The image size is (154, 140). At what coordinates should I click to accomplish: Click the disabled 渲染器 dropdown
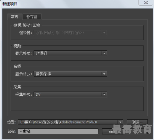[x=70, y=33]
